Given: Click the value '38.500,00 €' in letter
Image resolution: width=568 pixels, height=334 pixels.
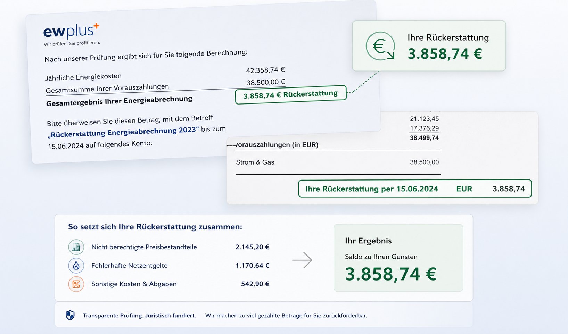Looking at the screenshot, I should 266,82.
